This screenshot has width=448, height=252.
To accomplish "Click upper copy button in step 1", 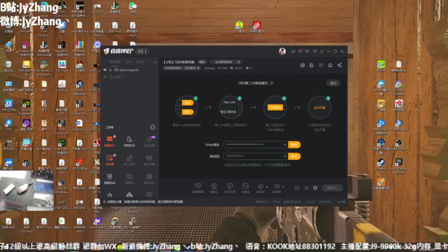I will pos(188,102).
